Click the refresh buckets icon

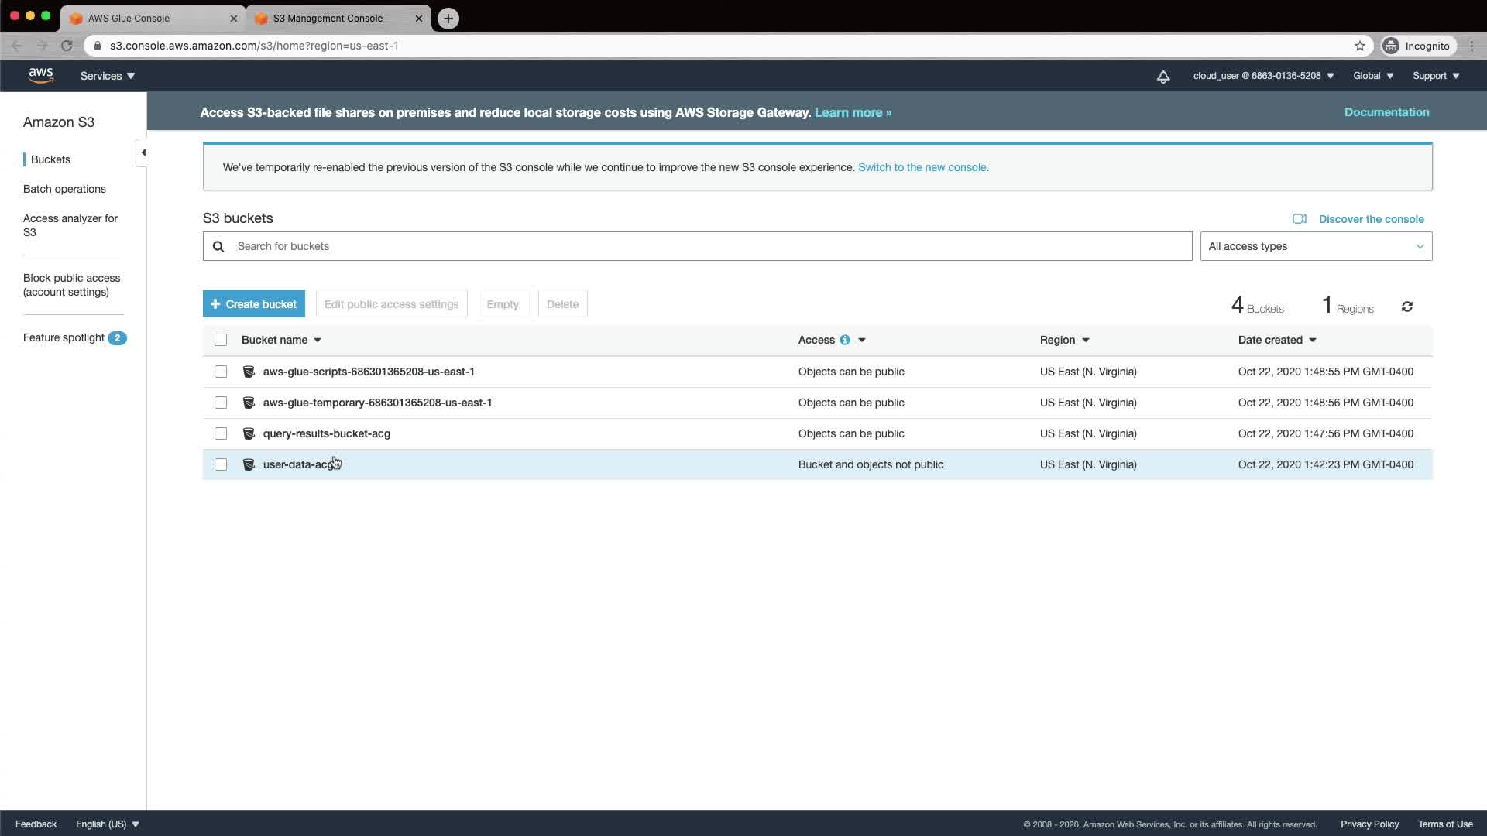1406,307
